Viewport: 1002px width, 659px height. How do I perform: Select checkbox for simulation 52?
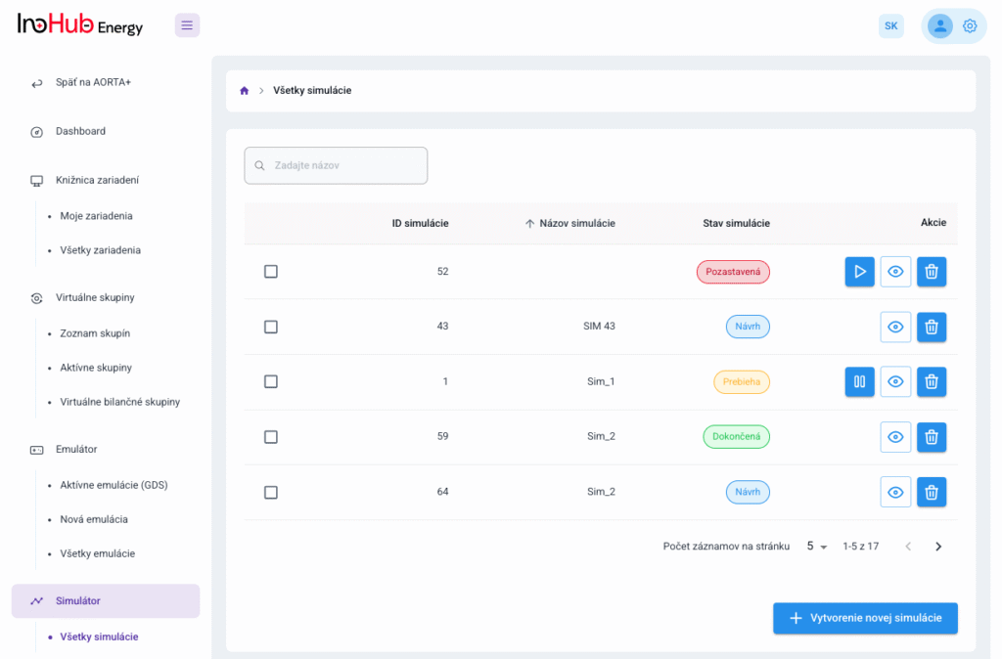click(271, 272)
